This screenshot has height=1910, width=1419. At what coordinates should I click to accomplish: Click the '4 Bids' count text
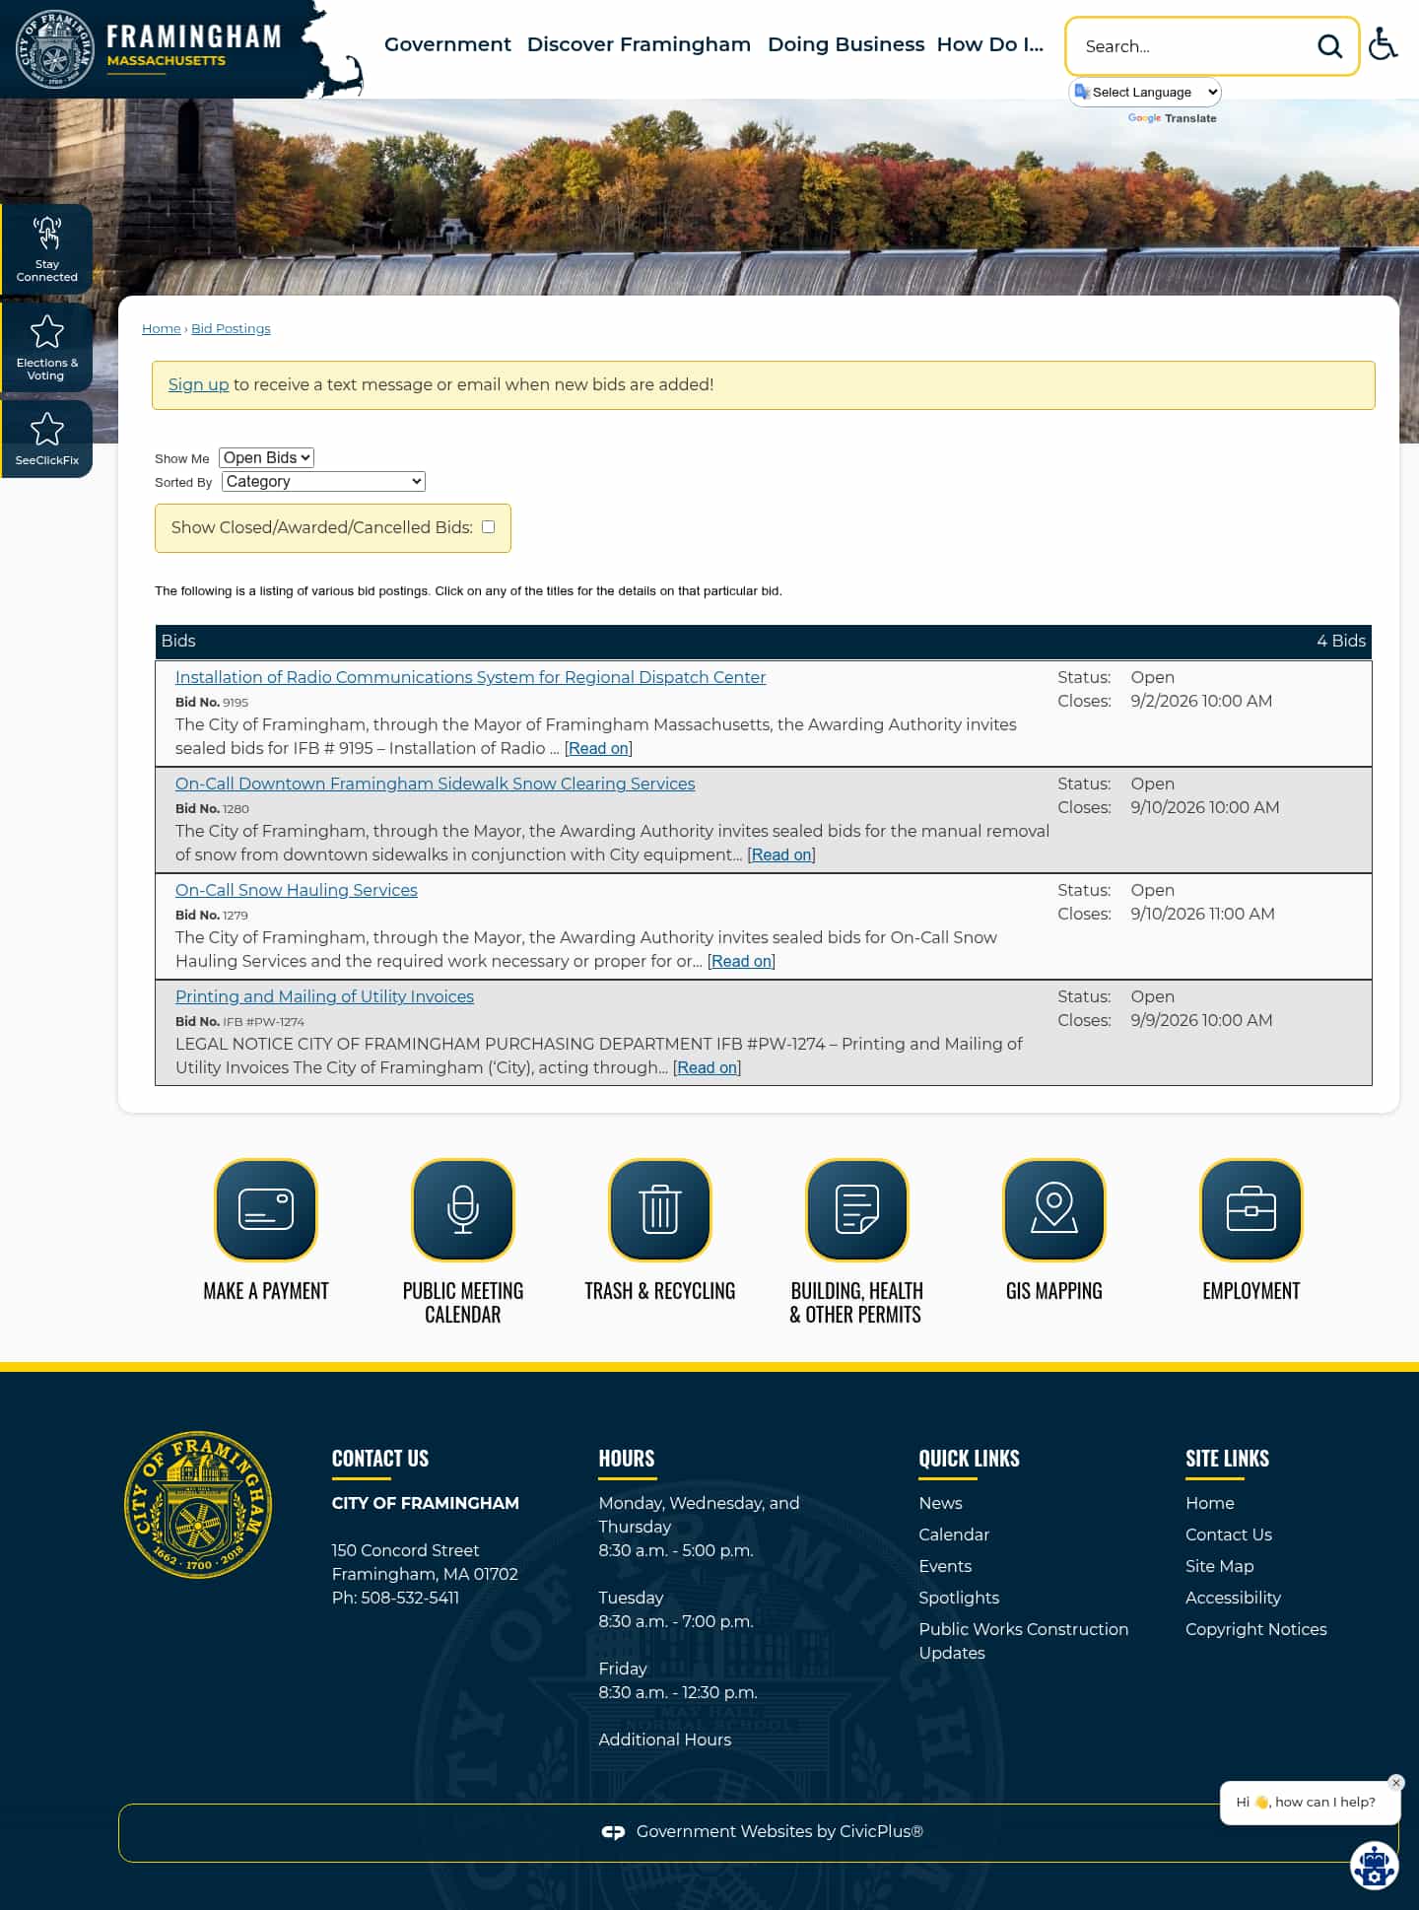pos(1341,641)
